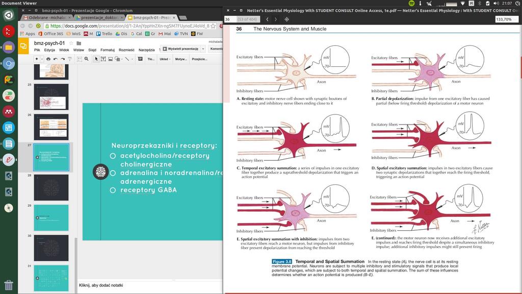Open the Apps bookmark shortcut
Viewport: 522px width, 294px height.
click(x=28, y=34)
